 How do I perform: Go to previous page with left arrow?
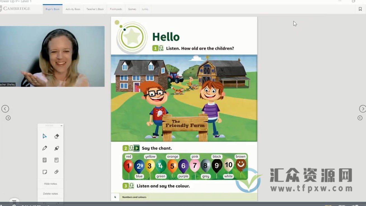point(5,109)
